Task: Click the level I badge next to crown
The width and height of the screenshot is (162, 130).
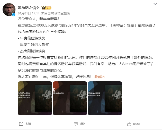Action: point(49,8)
